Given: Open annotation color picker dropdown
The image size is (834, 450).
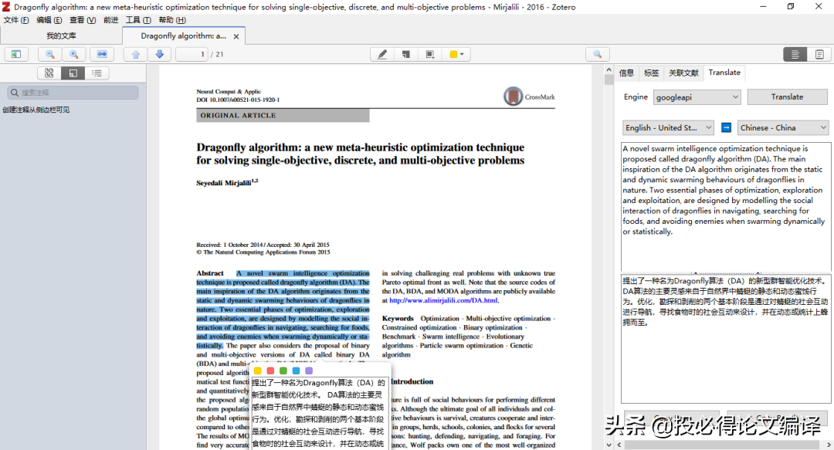Looking at the screenshot, I should click(456, 54).
